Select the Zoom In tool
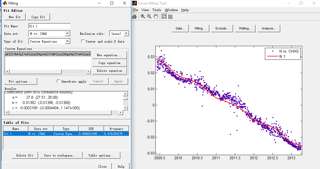Viewport: 320px width, 169px height. pos(143,17)
